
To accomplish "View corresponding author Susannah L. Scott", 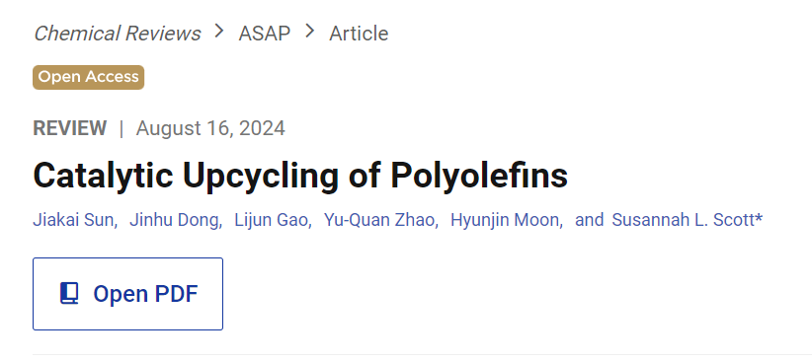I will (683, 220).
